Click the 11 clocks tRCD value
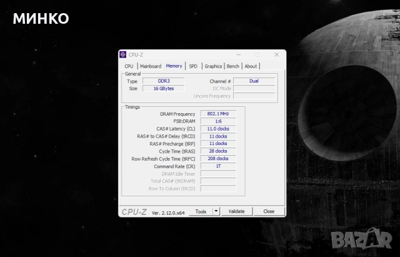 [x=218, y=136]
